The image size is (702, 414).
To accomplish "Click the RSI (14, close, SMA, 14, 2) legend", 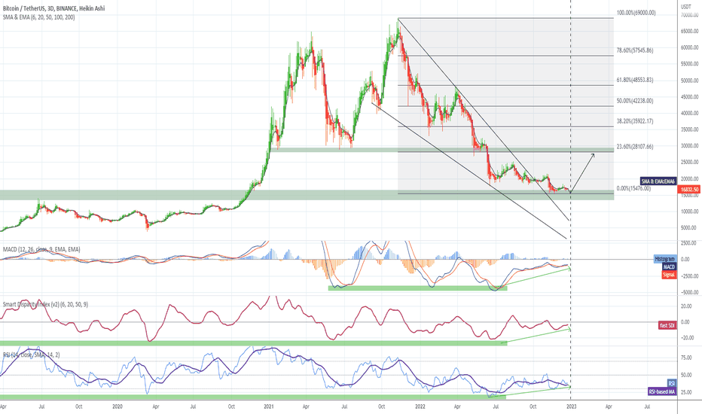I will pos(32,355).
